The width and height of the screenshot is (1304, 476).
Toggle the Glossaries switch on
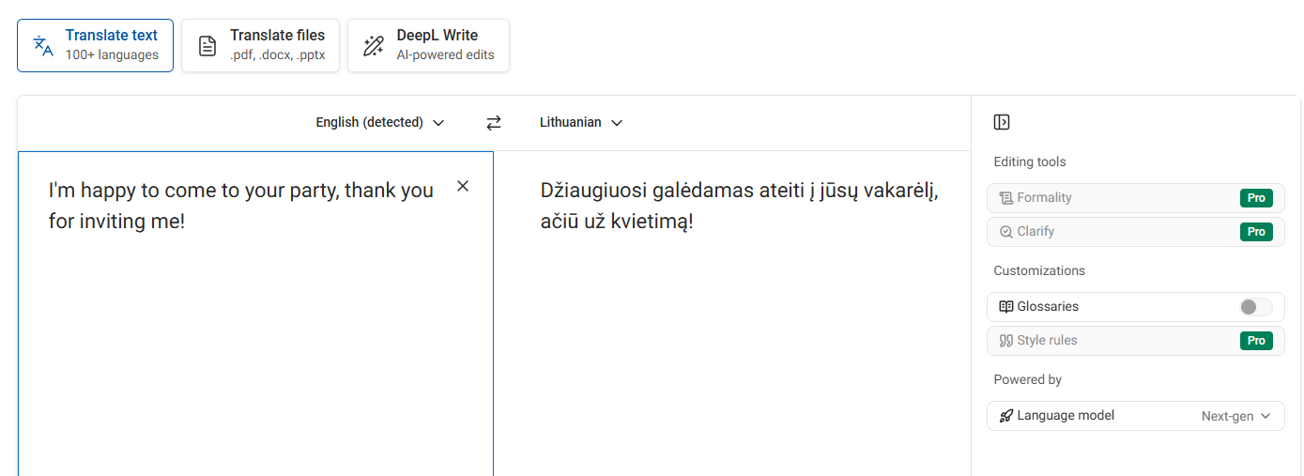[x=1256, y=307]
